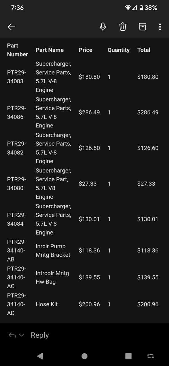Tap Android home circle button

(84, 356)
